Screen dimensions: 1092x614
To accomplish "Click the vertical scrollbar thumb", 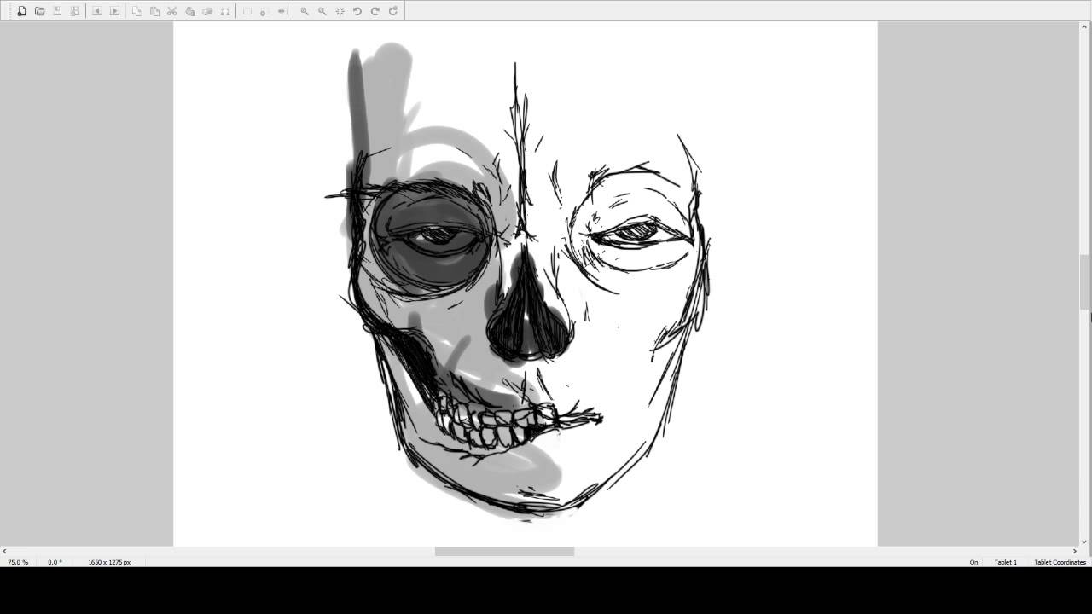I will [x=1085, y=282].
